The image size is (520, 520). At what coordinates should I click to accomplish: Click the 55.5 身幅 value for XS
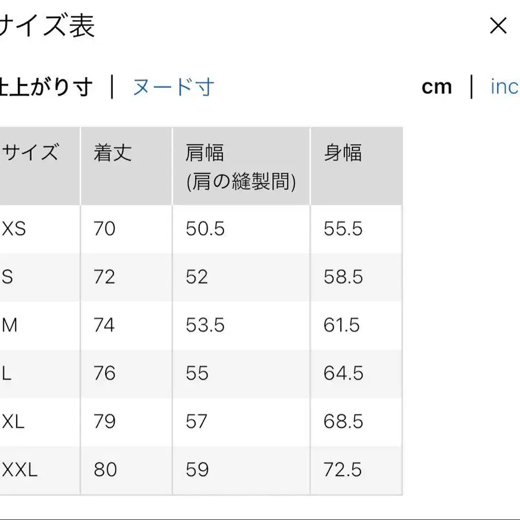tap(341, 229)
